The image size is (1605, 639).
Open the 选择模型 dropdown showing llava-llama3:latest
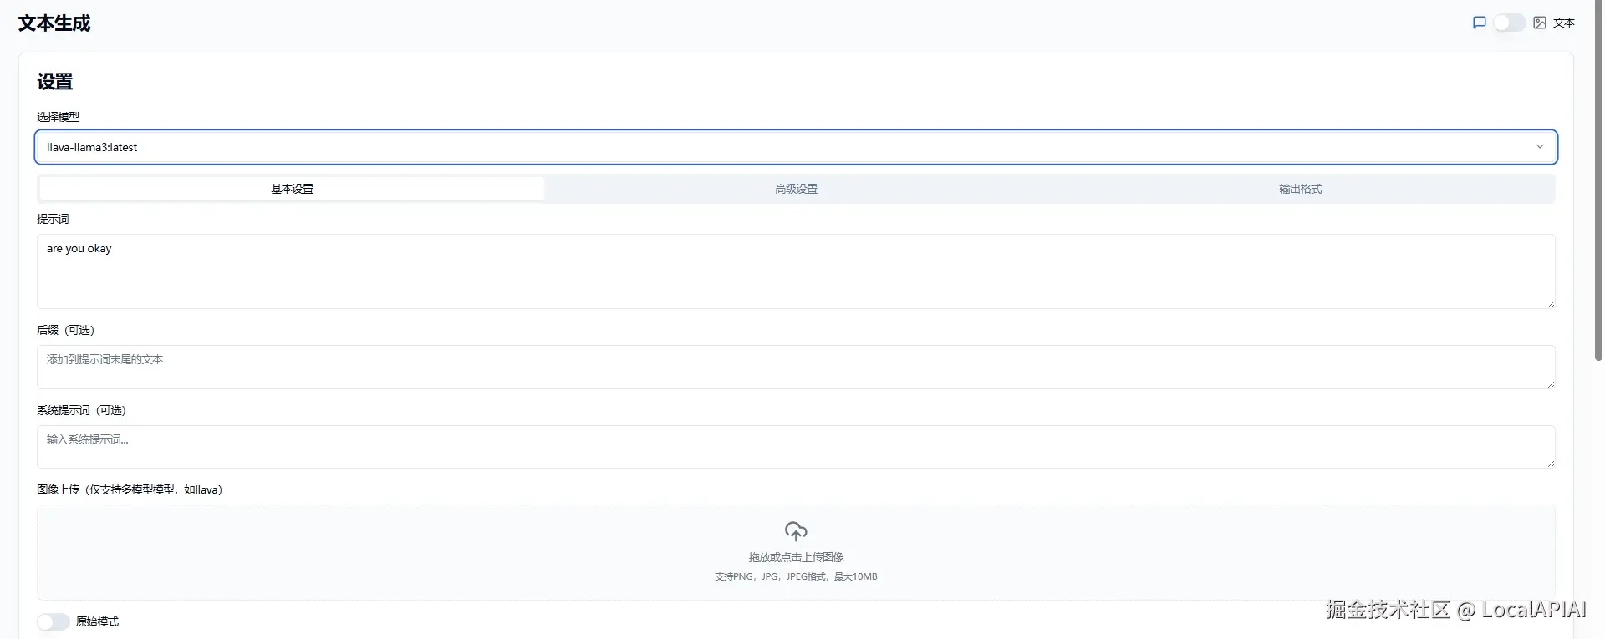click(x=796, y=147)
